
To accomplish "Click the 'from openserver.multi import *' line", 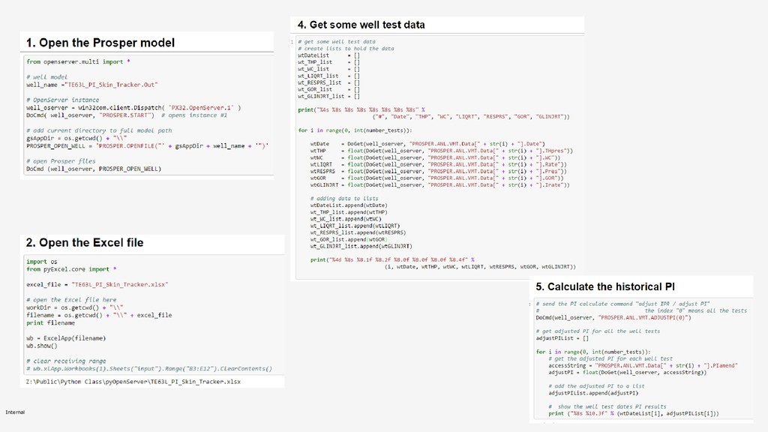I will point(78,61).
